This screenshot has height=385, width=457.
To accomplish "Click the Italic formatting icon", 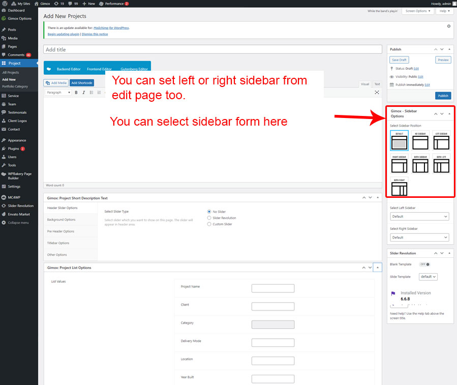I will 83,93.
